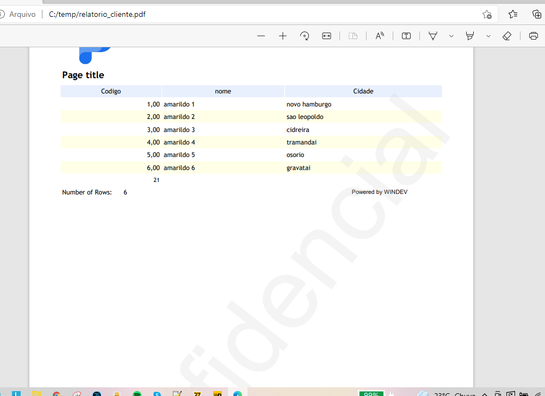Select the Draw pen tool
Image resolution: width=545 pixels, height=396 pixels.
tap(433, 36)
